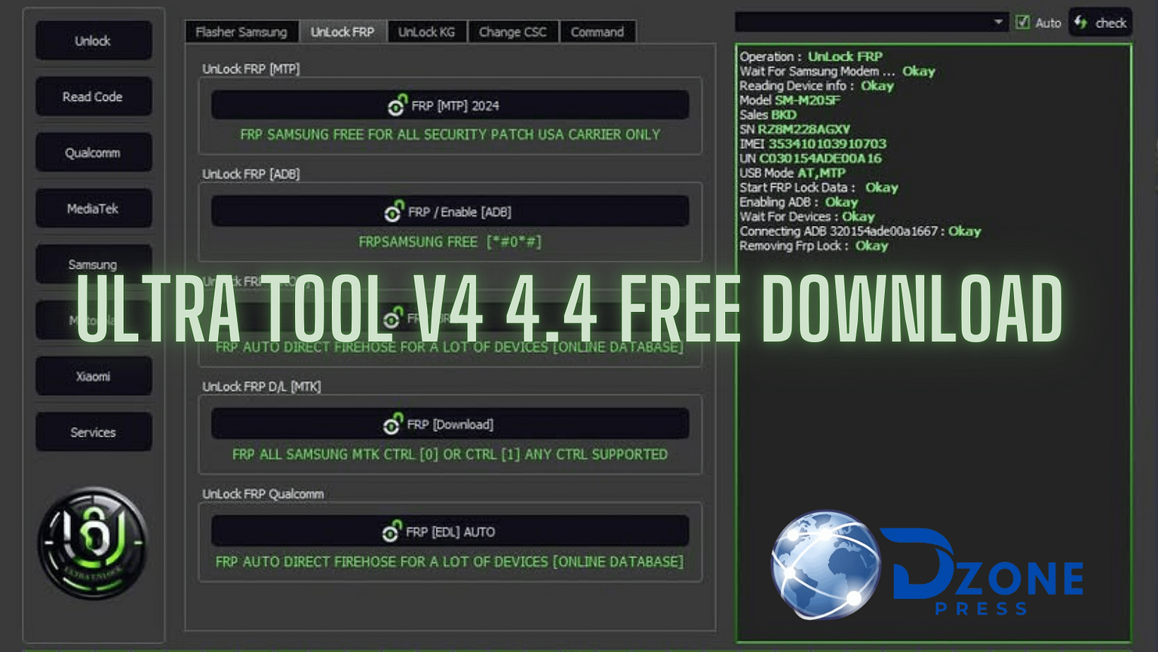Select the Change CSC tab
This screenshot has width=1158, height=652.
pyautogui.click(x=513, y=32)
